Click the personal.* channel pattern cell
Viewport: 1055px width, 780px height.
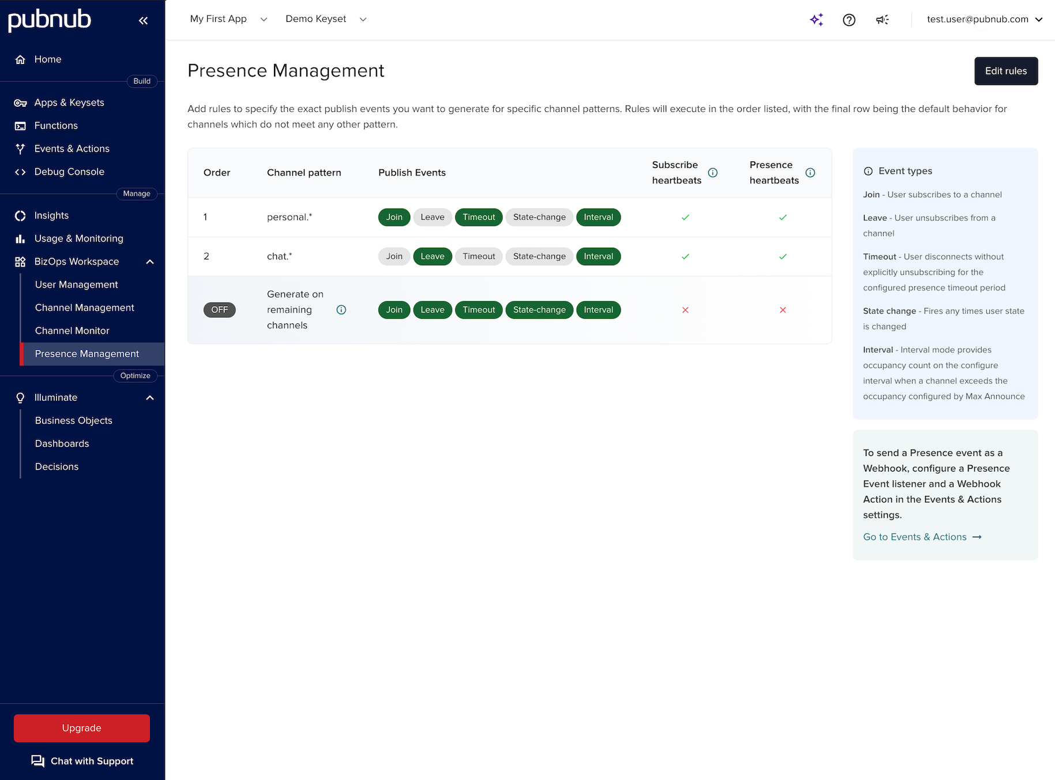coord(290,217)
